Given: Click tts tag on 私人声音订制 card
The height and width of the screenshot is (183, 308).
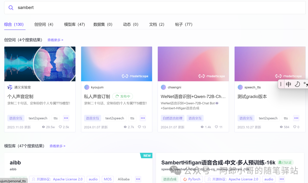Looking at the screenshot, I should tap(132, 118).
